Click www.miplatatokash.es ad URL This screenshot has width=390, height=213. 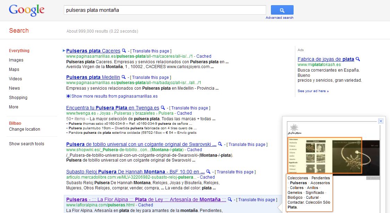click(x=319, y=65)
